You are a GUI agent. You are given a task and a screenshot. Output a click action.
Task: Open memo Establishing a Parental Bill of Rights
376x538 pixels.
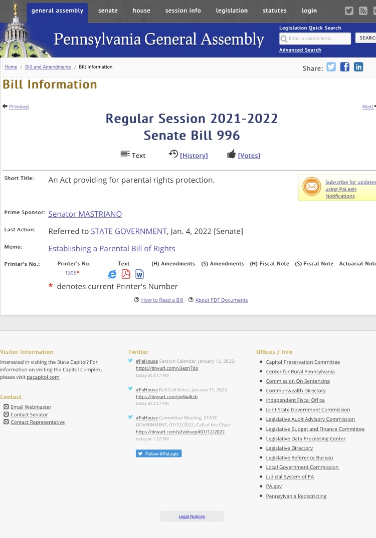[x=112, y=248]
